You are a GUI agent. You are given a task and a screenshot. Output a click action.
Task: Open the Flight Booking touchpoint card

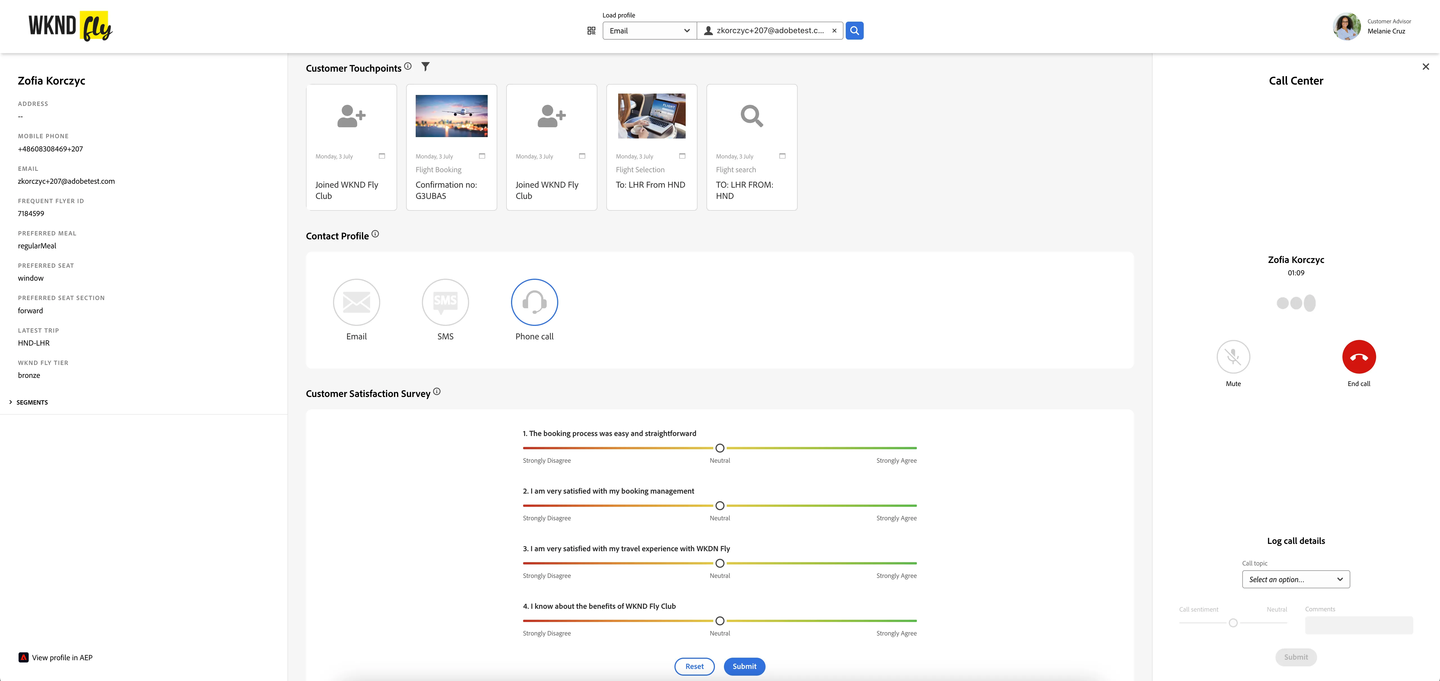pos(451,147)
